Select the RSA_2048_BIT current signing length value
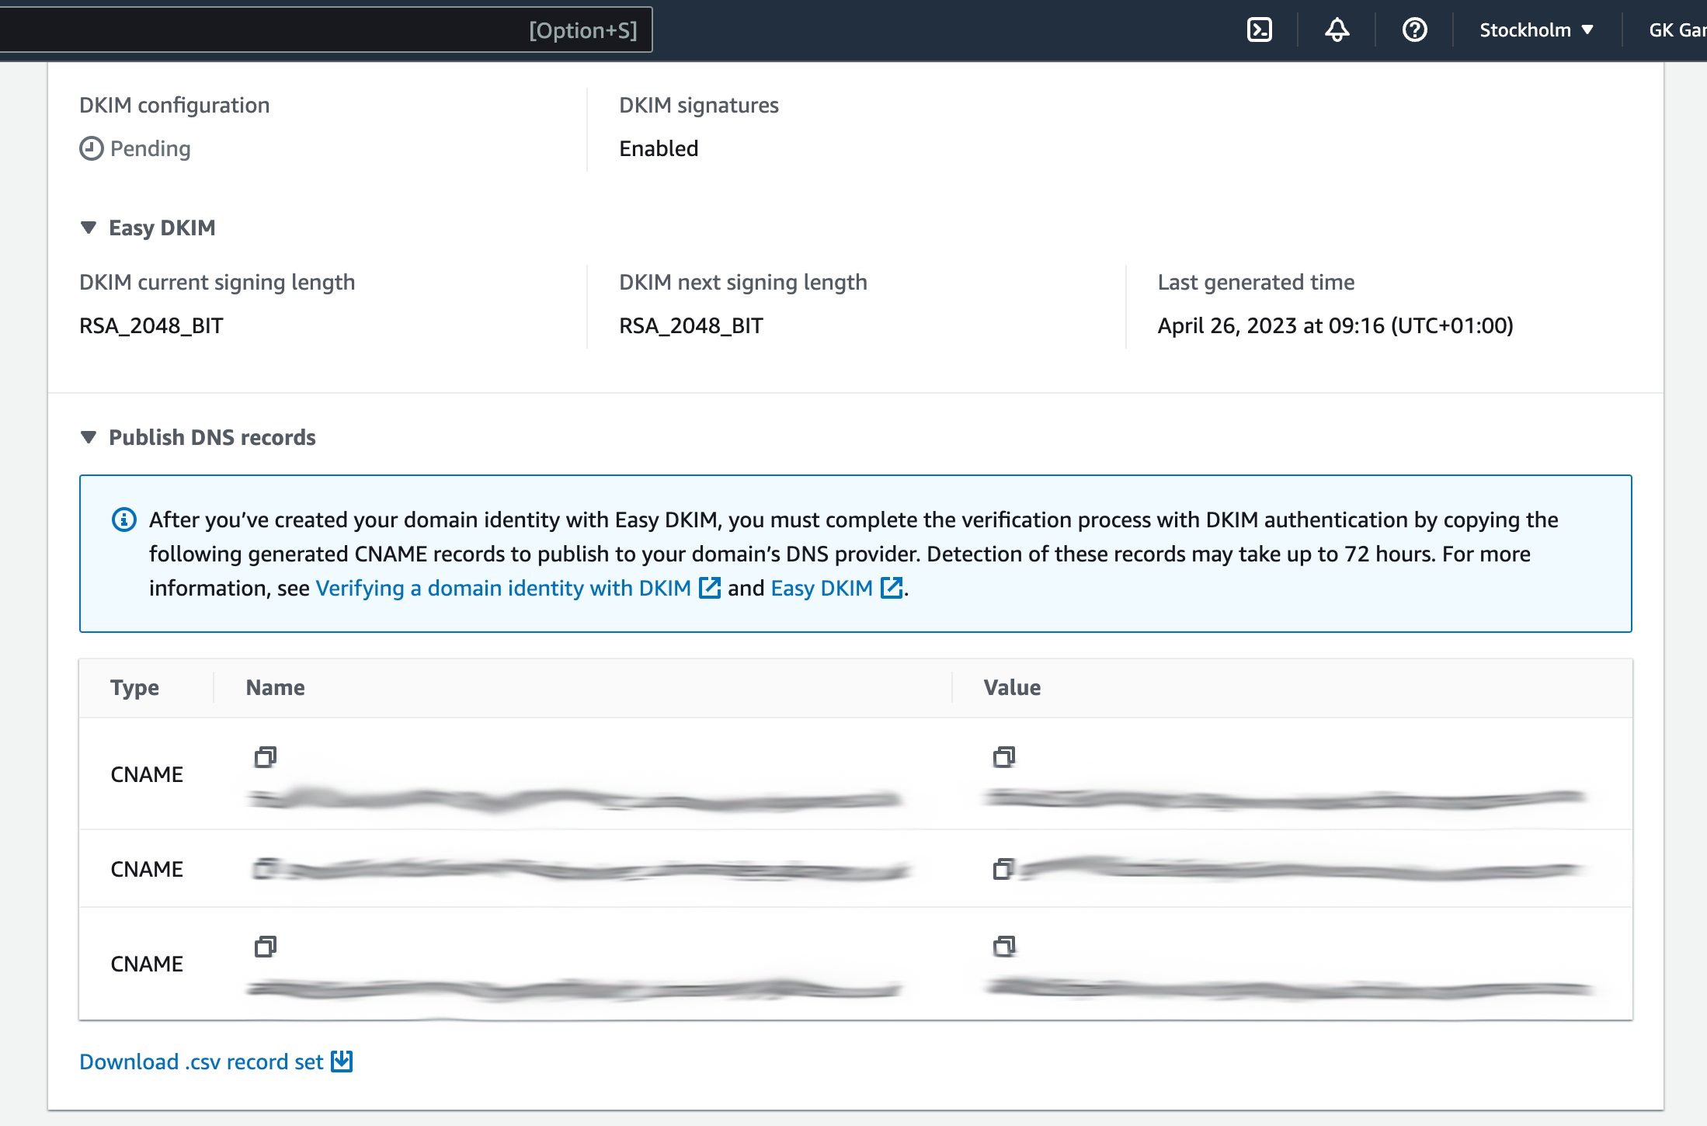The width and height of the screenshot is (1707, 1126). click(x=151, y=325)
